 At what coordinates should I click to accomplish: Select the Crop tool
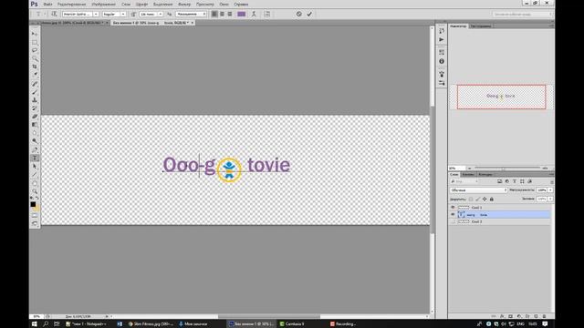click(35, 67)
